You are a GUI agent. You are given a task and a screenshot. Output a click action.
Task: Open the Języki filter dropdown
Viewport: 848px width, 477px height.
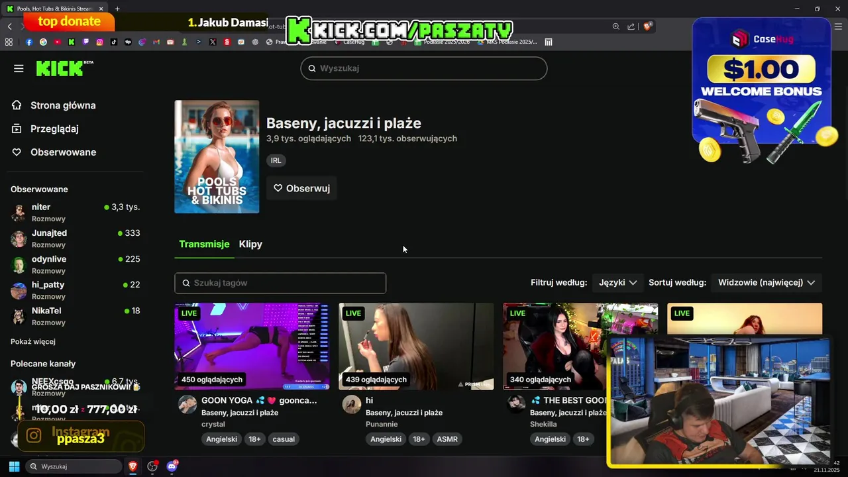tap(617, 282)
